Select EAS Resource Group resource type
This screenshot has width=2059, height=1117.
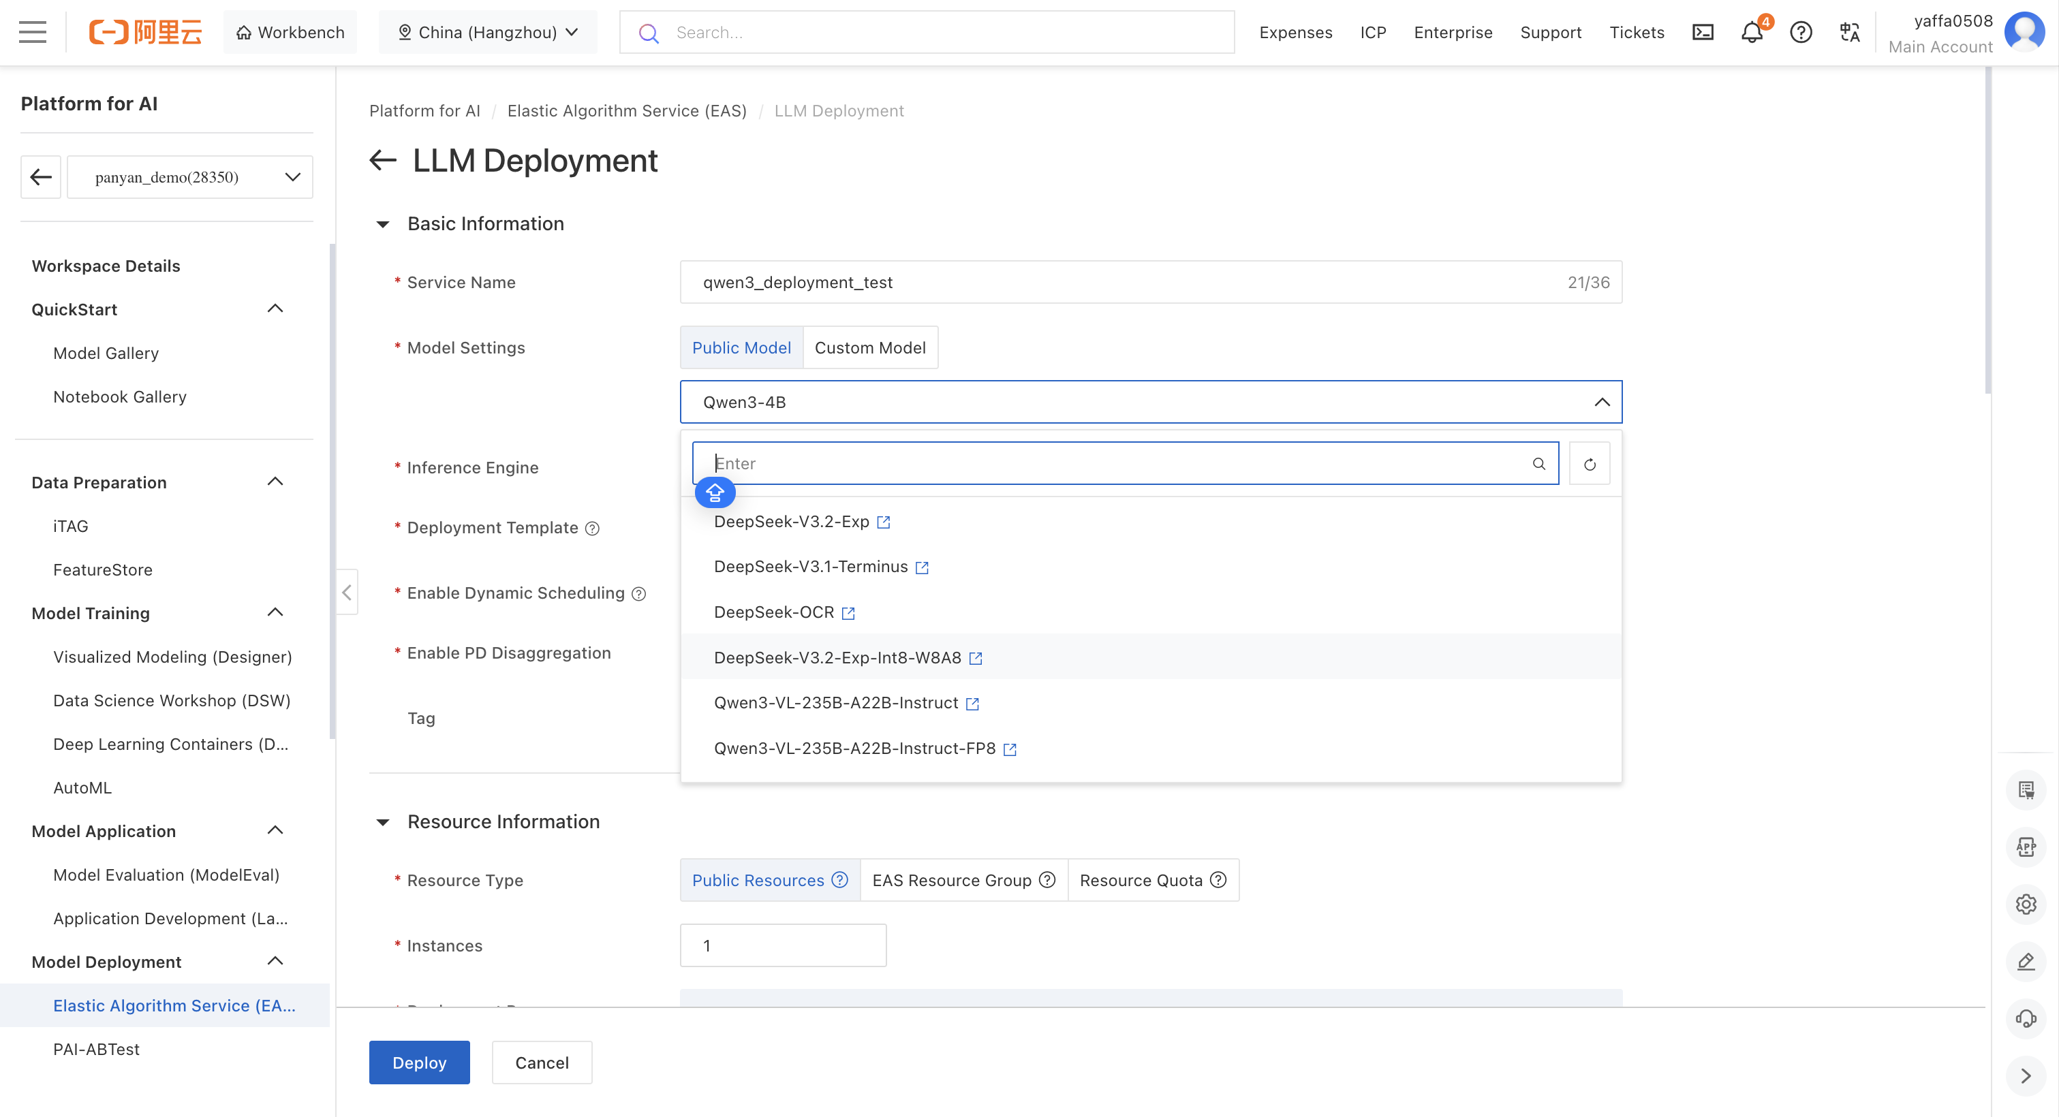(953, 880)
